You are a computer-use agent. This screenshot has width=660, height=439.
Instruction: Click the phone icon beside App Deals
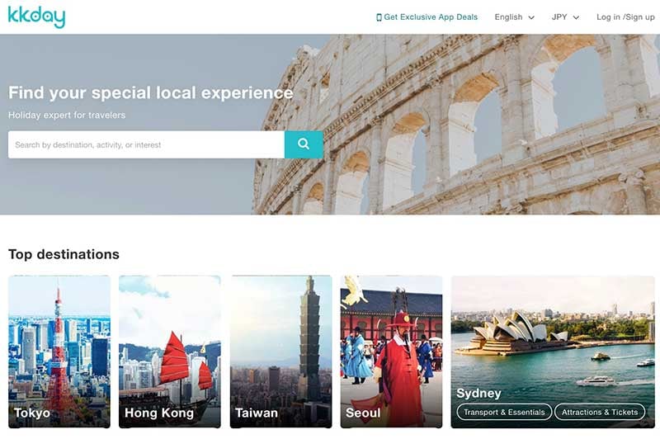[379, 17]
